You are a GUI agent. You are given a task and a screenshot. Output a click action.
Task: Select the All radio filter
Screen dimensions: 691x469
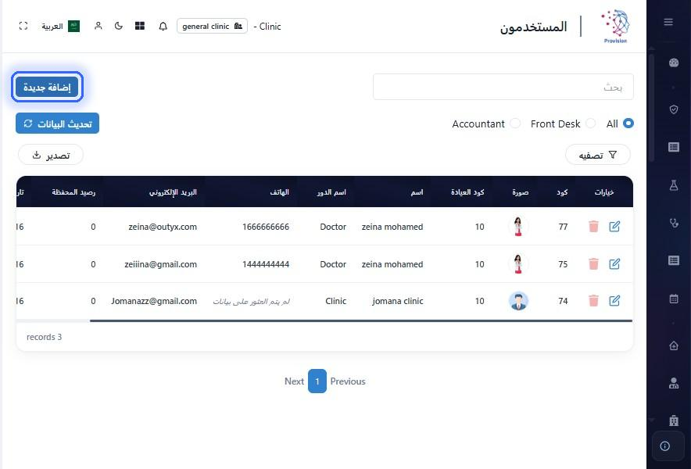628,124
